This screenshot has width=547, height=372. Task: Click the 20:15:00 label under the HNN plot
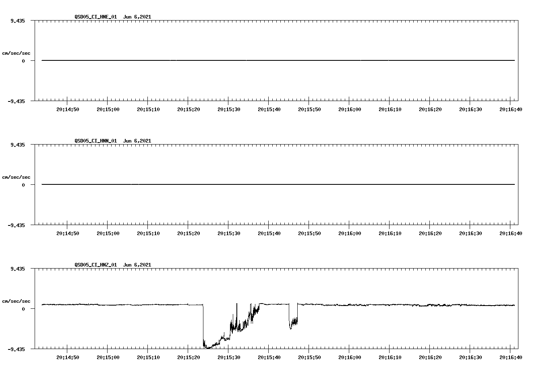[108, 234]
